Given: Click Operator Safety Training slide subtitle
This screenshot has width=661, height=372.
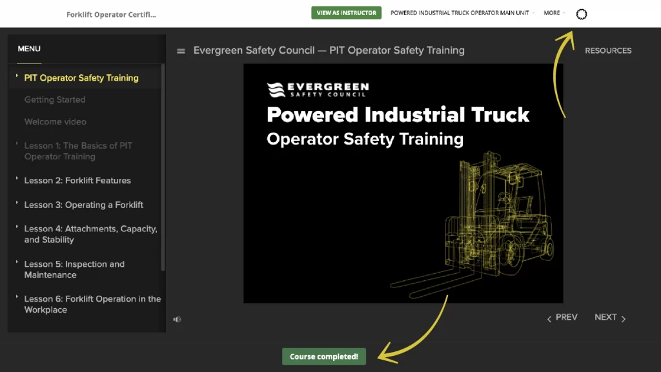Looking at the screenshot, I should pyautogui.click(x=365, y=139).
